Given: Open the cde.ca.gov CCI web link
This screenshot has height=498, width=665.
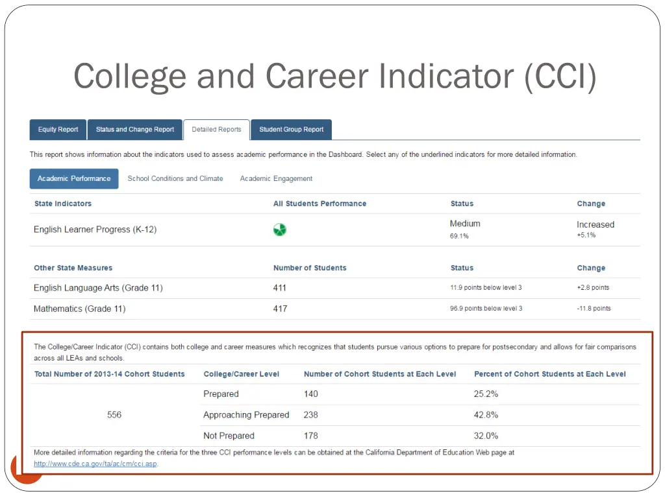Looking at the screenshot, I should 95,464.
